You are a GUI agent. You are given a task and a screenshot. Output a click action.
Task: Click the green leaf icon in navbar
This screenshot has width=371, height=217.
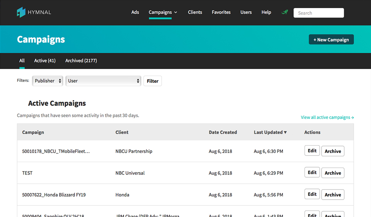pyautogui.click(x=285, y=12)
